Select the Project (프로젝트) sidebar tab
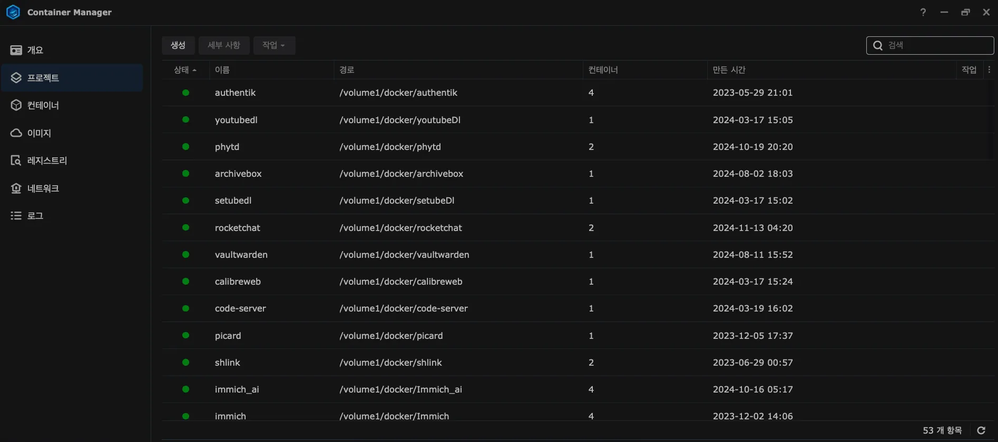 tap(72, 78)
